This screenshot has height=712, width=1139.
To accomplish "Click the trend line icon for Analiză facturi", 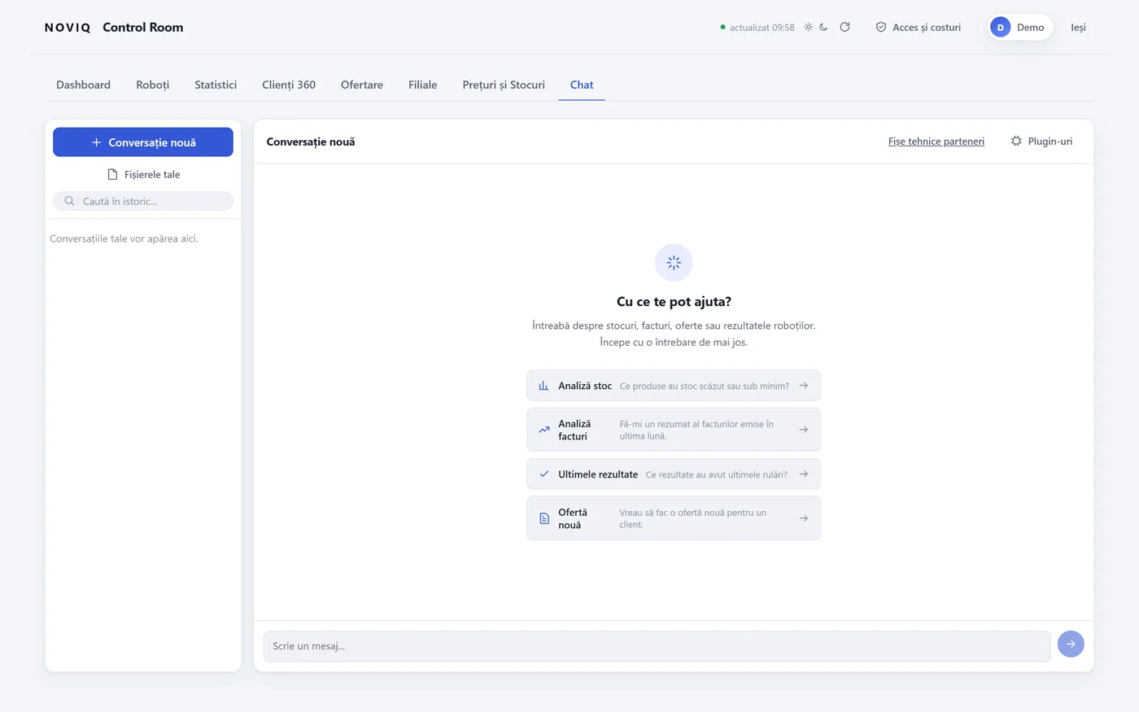I will [x=544, y=430].
